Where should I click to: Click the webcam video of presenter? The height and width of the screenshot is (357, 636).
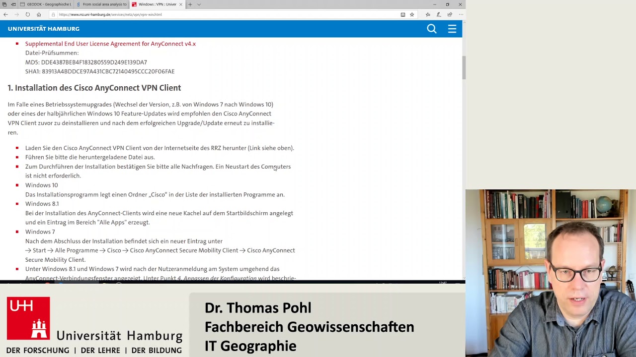tap(551, 273)
